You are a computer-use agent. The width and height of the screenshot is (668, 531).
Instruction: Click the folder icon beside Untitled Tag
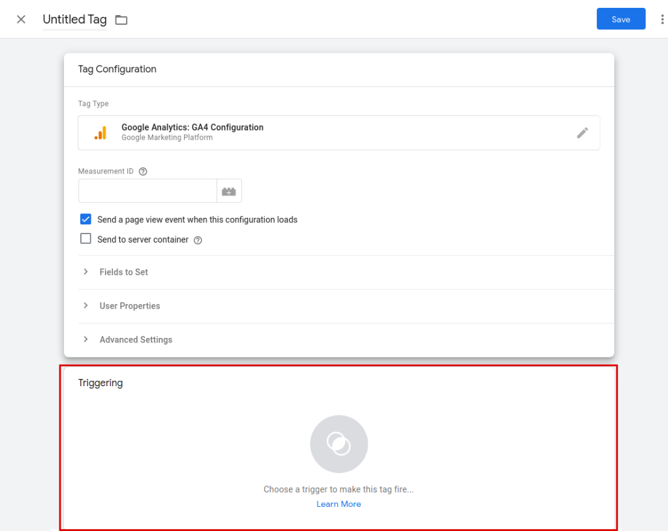pos(121,20)
